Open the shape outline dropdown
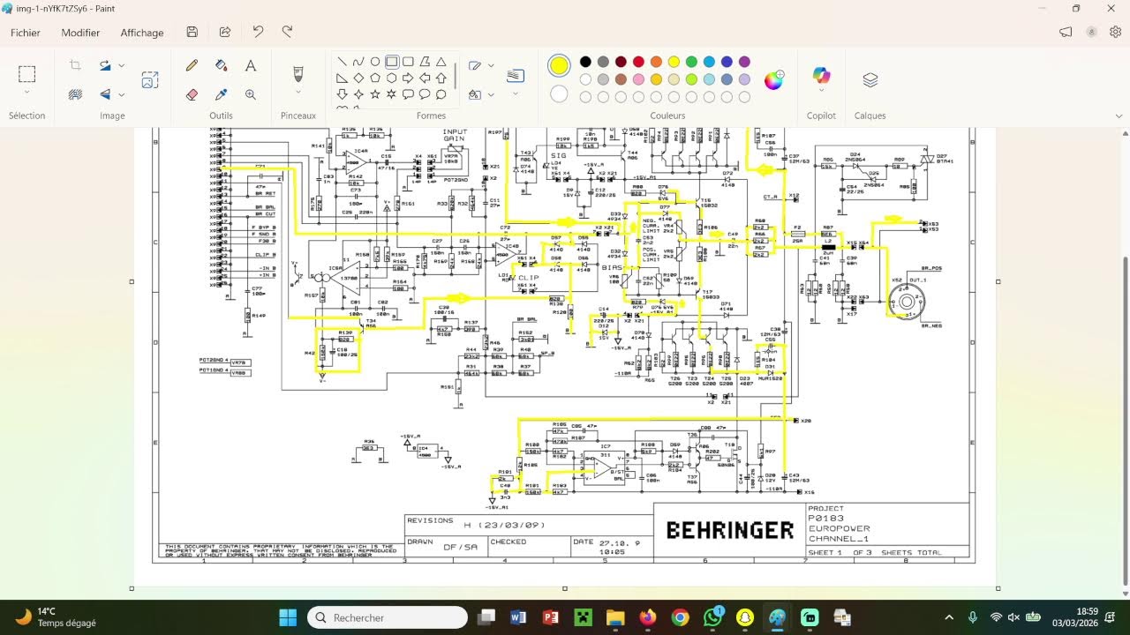1130x635 pixels. pyautogui.click(x=491, y=65)
